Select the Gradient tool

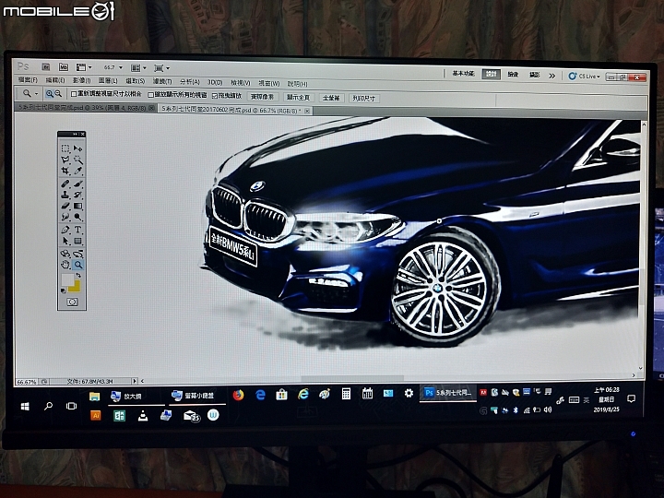point(77,207)
